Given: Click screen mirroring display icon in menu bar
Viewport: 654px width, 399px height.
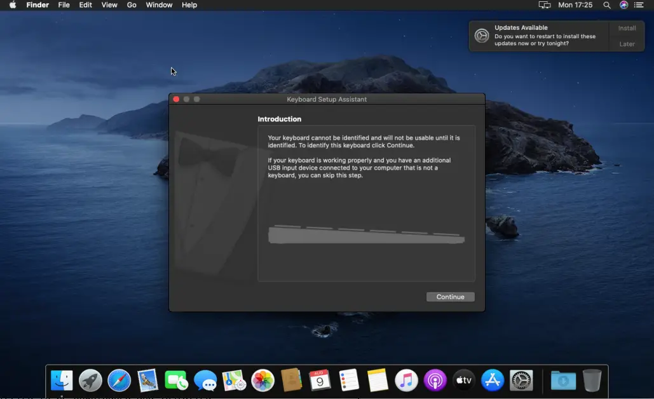Looking at the screenshot, I should (x=544, y=5).
